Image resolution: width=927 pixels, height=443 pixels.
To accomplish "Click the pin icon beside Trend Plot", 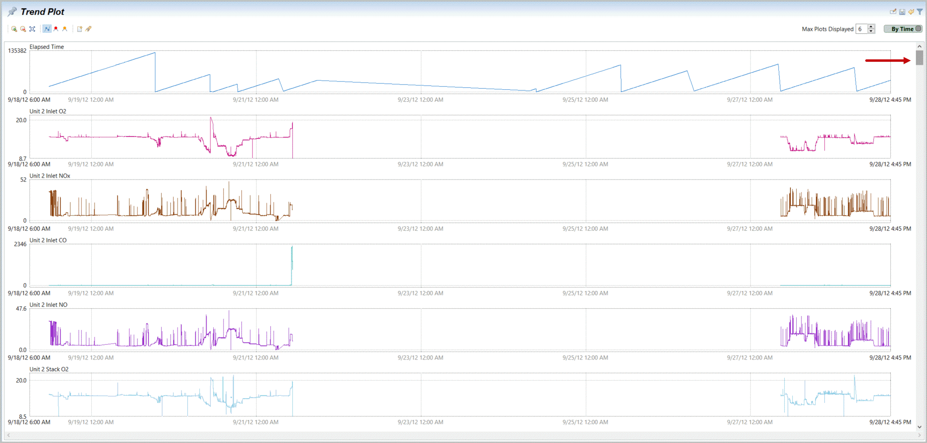I will click(12, 12).
